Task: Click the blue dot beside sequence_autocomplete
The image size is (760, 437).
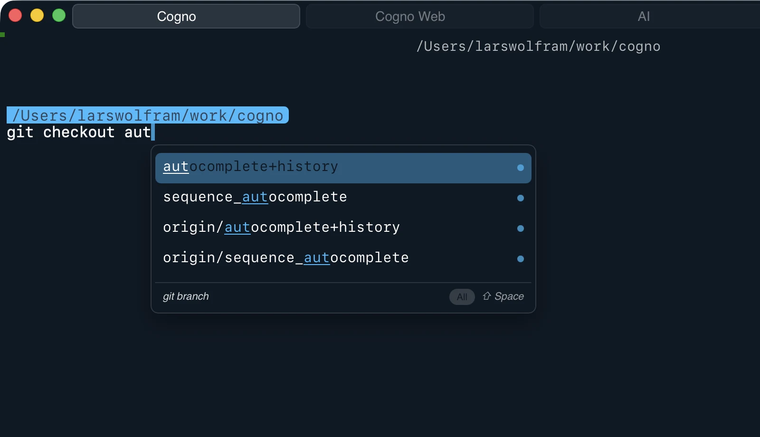Action: point(521,198)
